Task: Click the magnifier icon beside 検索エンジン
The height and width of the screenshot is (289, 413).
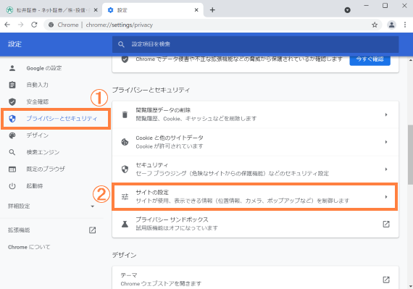Action: (x=12, y=152)
